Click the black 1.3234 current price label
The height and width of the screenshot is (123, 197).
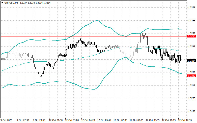(x=192, y=61)
